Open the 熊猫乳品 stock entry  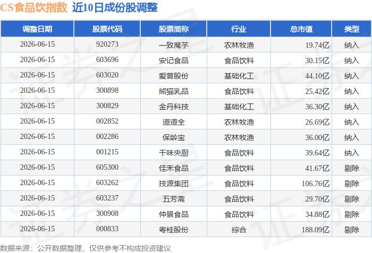tap(174, 91)
